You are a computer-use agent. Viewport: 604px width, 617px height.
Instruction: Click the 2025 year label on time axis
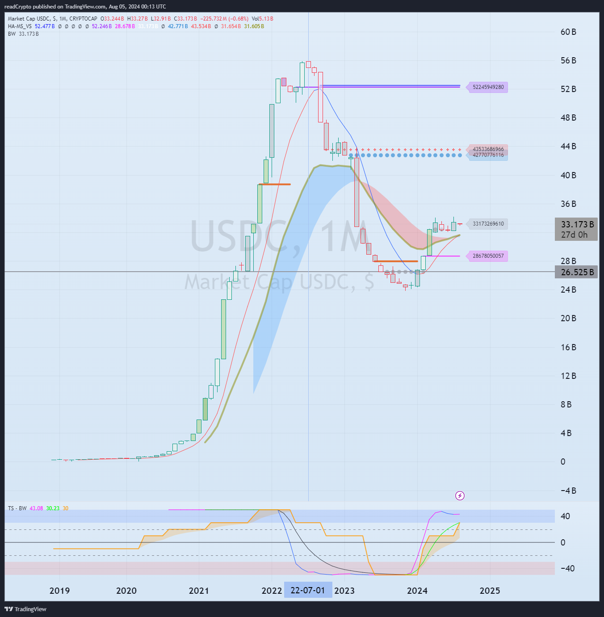tap(490, 591)
